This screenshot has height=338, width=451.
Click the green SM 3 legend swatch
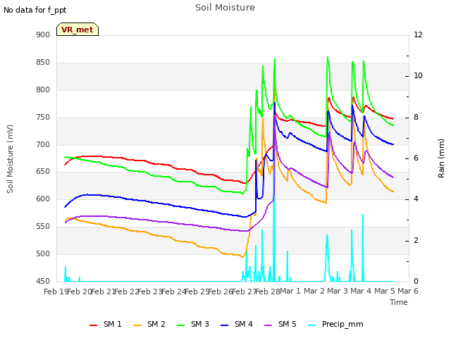[x=181, y=325]
